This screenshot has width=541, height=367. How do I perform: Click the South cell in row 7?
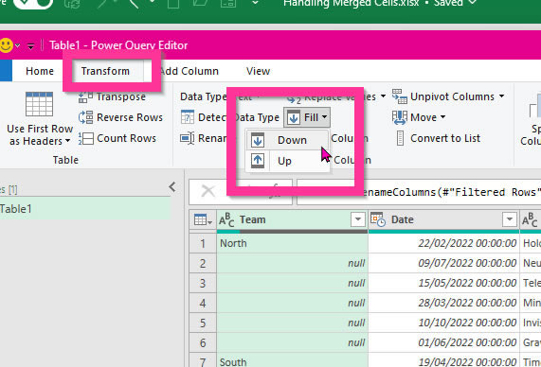292,360
